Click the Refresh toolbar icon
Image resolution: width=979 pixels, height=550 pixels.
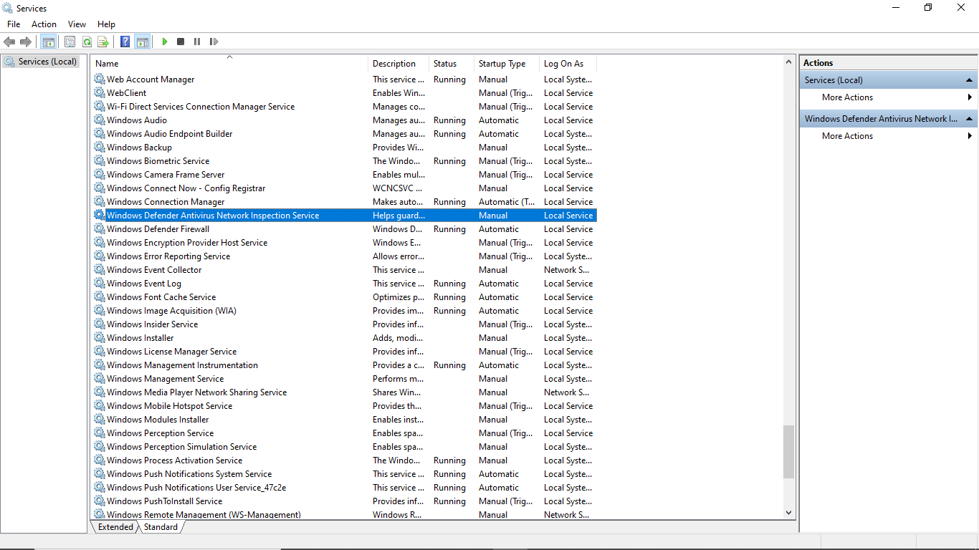tap(87, 42)
